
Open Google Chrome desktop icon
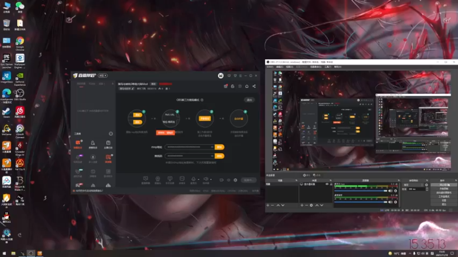tap(20, 43)
